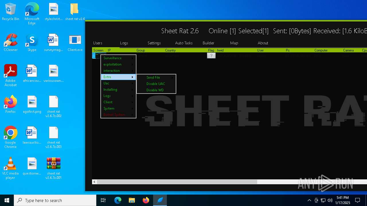This screenshot has height=206, width=367.
Task: Show hidden system tray icons
Action: tap(309, 200)
